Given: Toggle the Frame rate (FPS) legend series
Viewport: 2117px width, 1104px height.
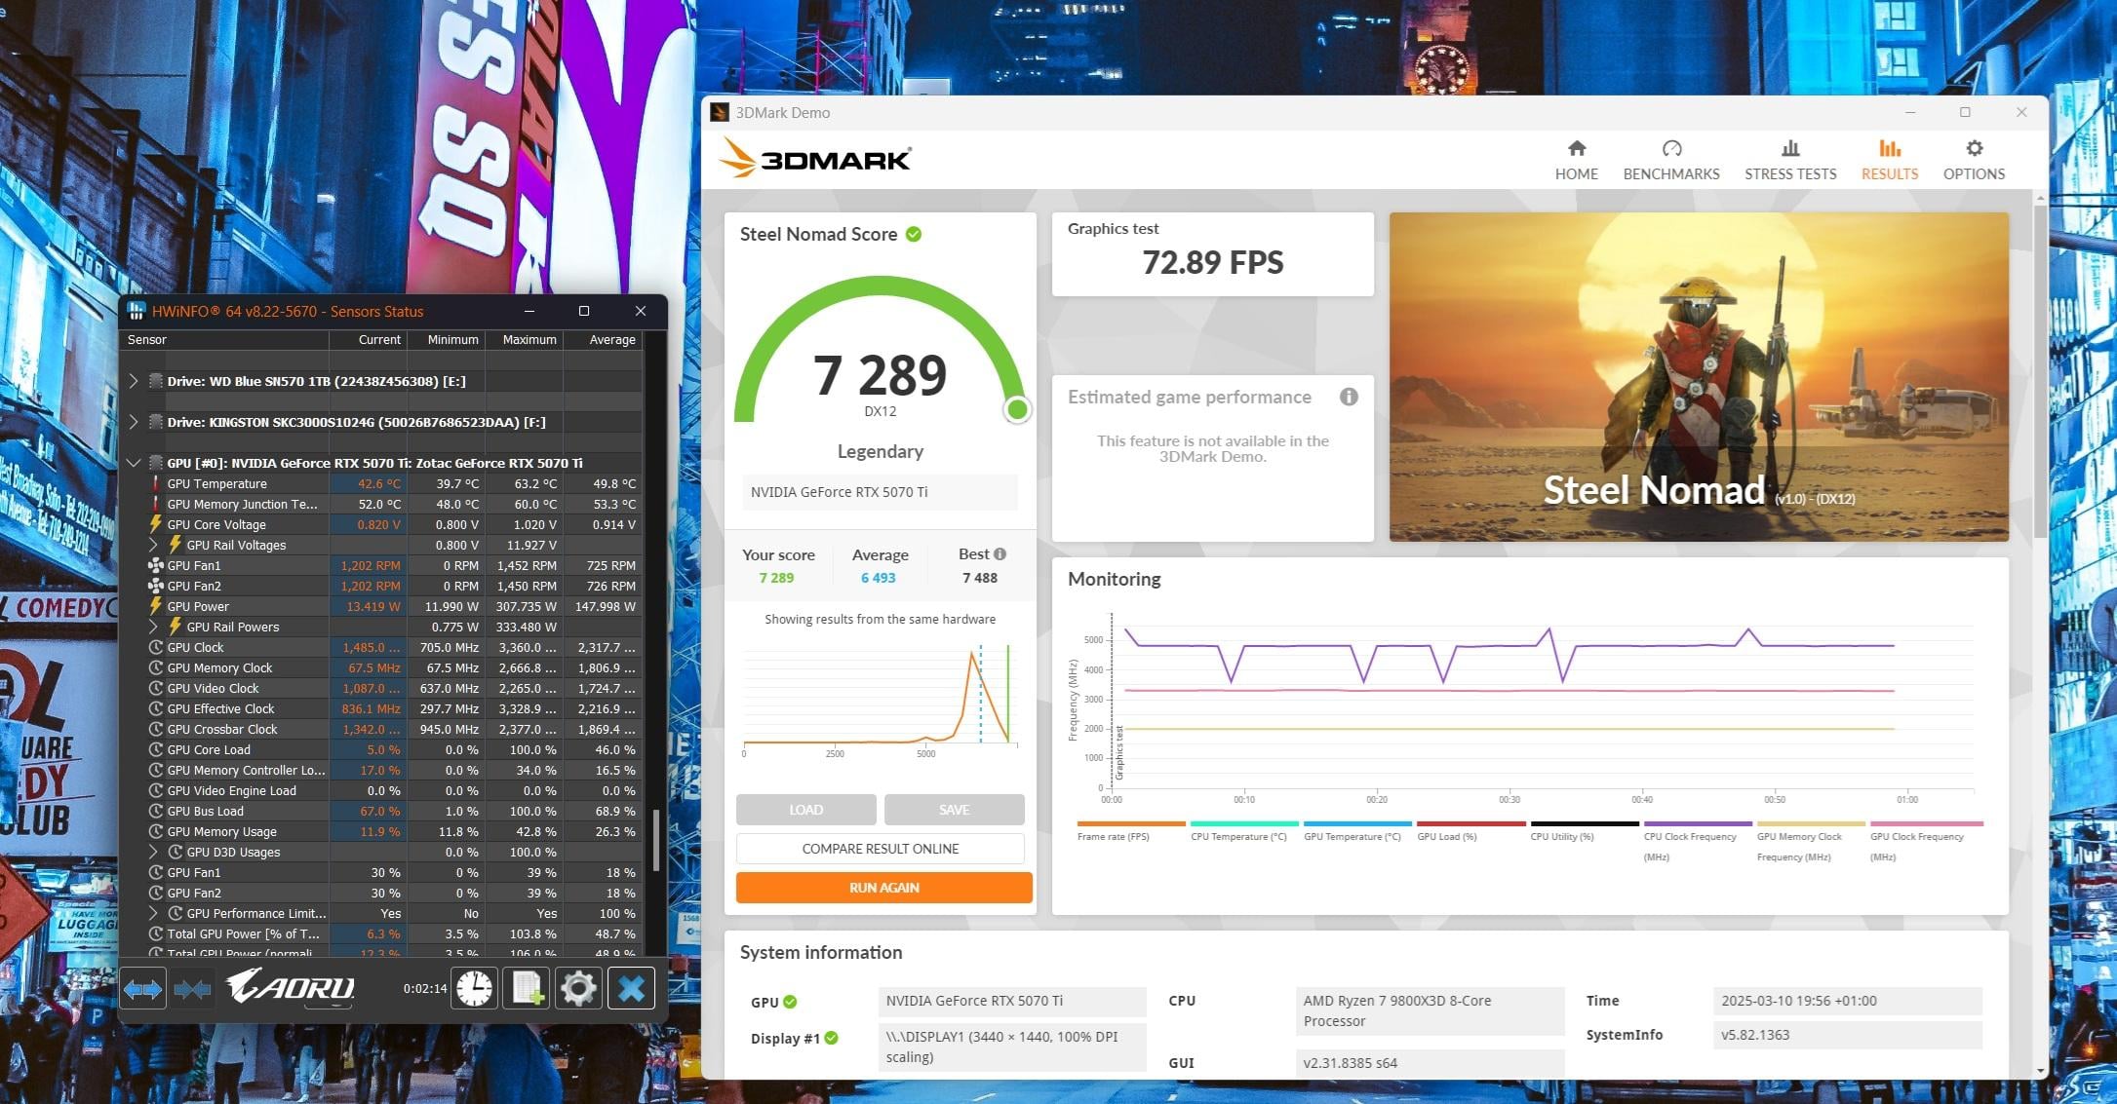Looking at the screenshot, I should 1113,836.
